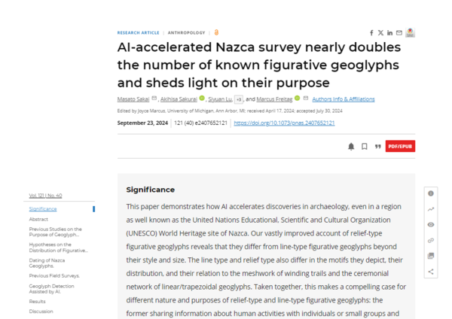Show article metrics trend icon

coord(431,209)
